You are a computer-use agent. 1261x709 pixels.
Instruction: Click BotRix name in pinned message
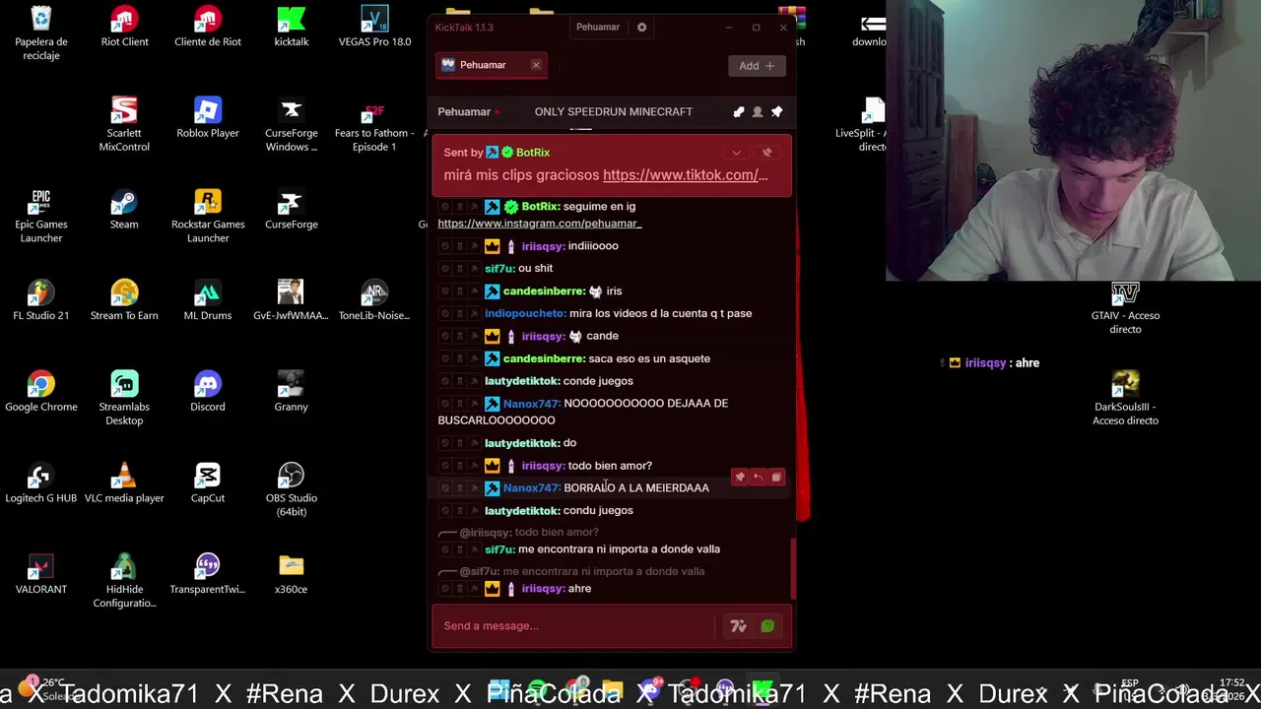click(533, 153)
